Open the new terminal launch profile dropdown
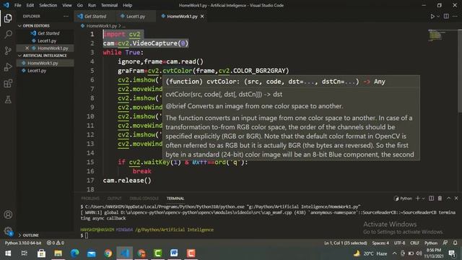The height and width of the screenshot is (260, 462). [x=424, y=199]
